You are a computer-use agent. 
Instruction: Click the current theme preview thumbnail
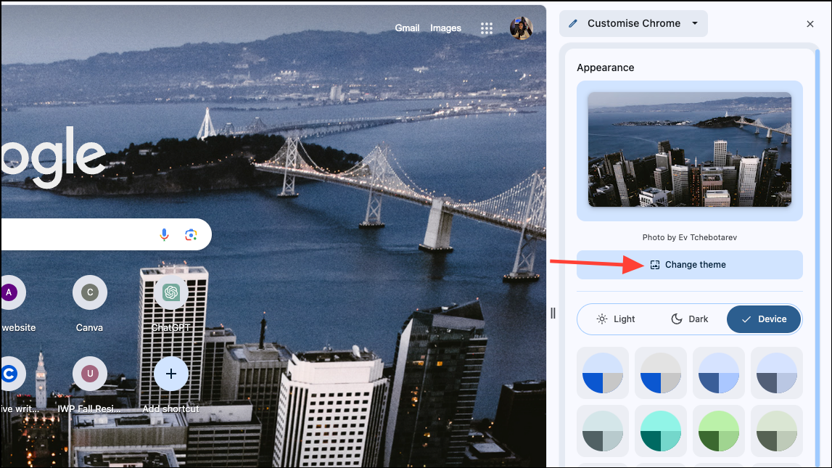pos(690,149)
